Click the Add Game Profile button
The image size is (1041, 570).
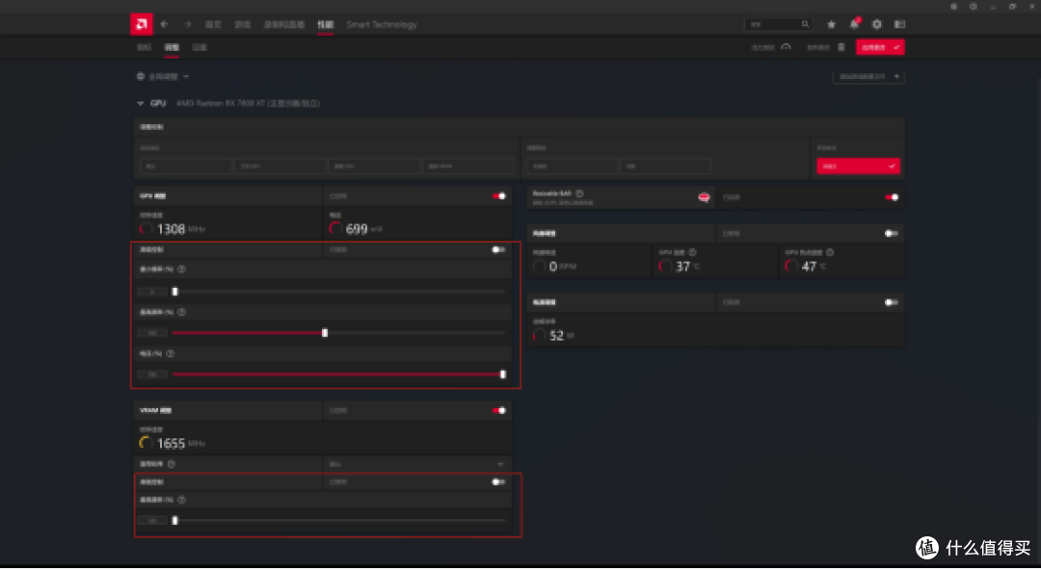pos(868,76)
